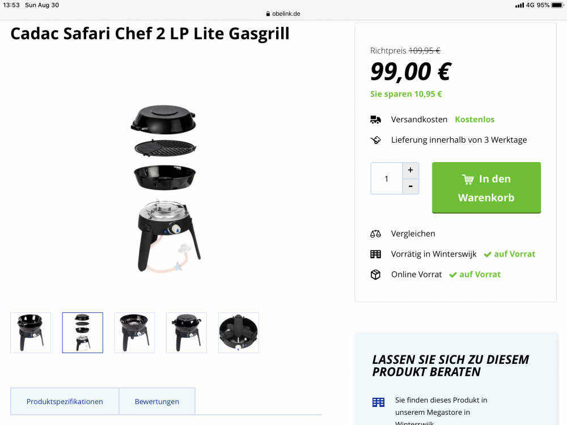Select the third thumbnail showing burner
Screen dimensions: 567x425
[x=134, y=333]
